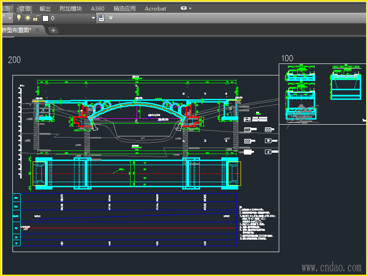Click the 200 scale label
The image size is (368, 276).
coord(14,60)
